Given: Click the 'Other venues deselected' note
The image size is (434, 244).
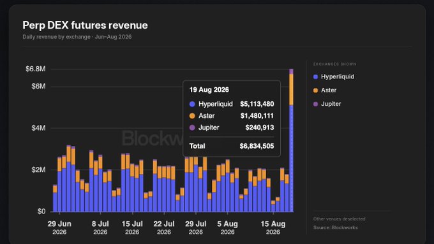Looking at the screenshot, I should click(340, 219).
